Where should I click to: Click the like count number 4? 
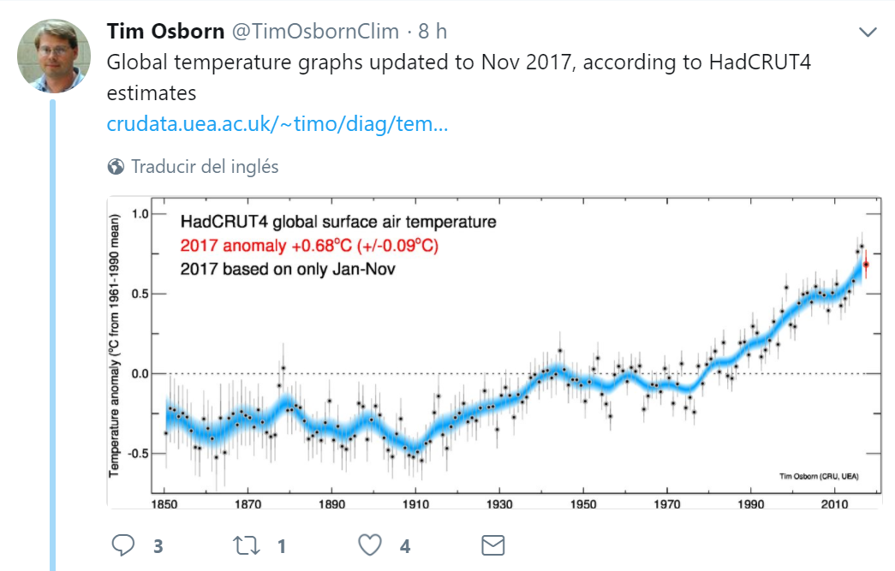click(405, 546)
